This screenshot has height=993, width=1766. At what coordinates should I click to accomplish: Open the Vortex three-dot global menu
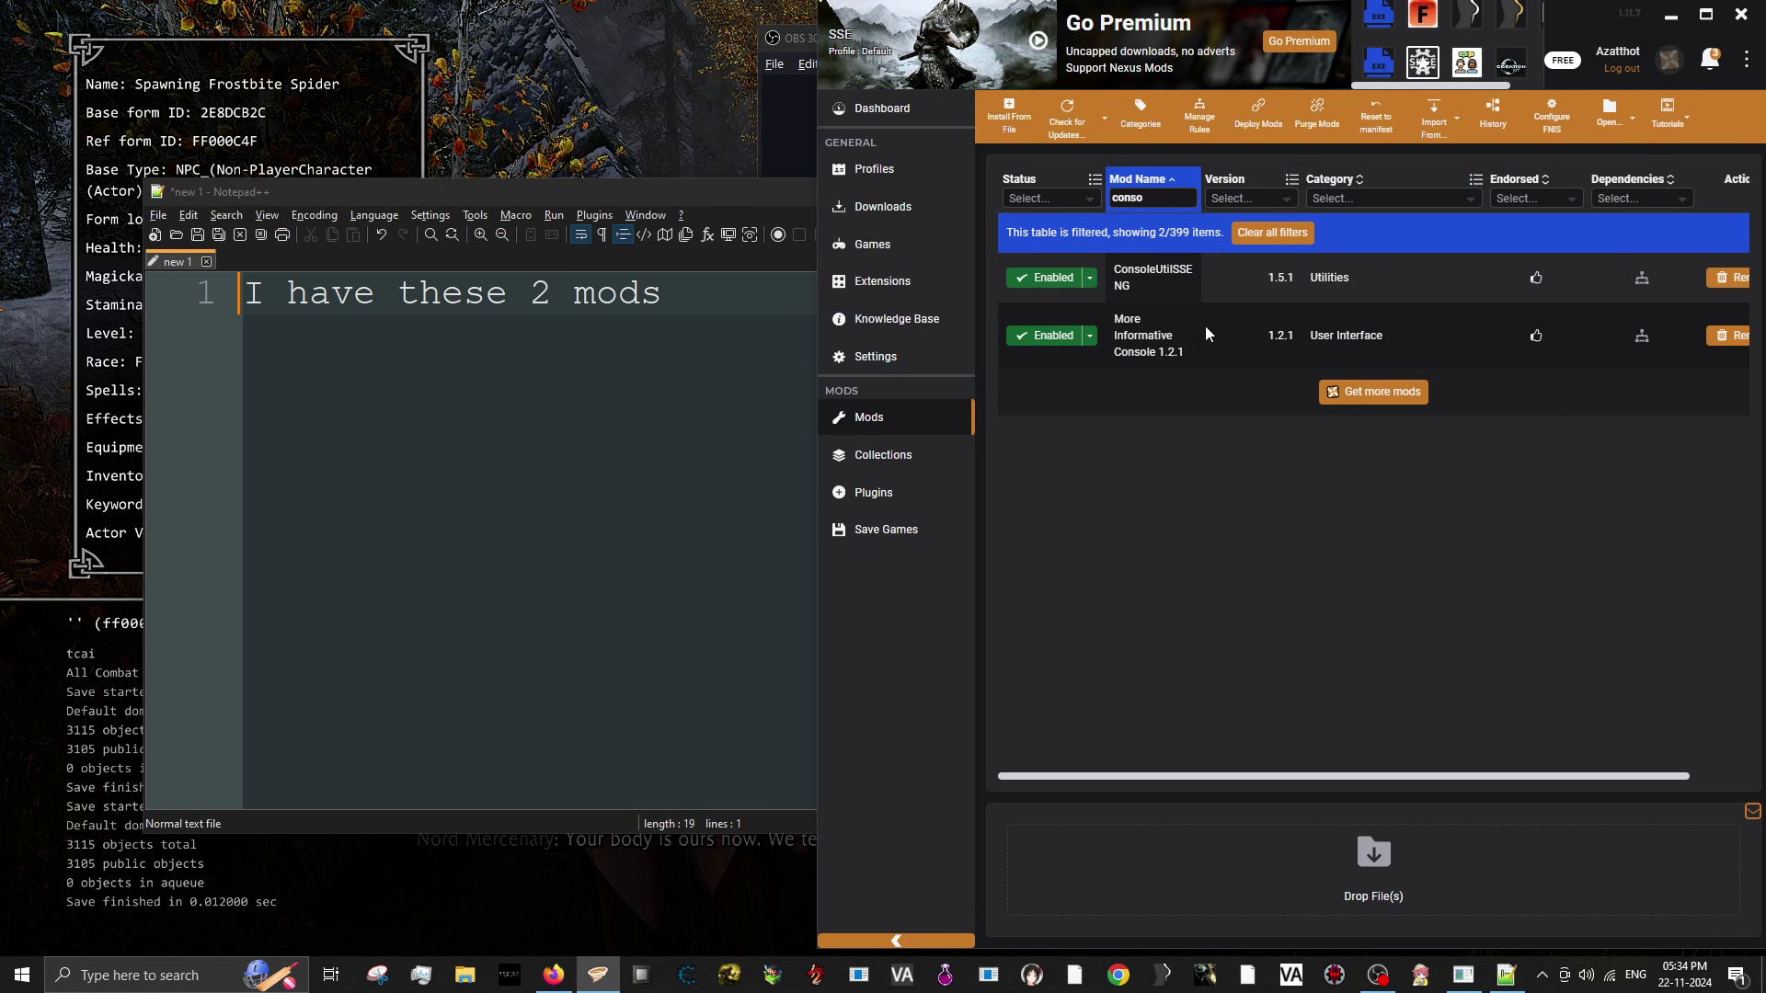pos(1747,60)
